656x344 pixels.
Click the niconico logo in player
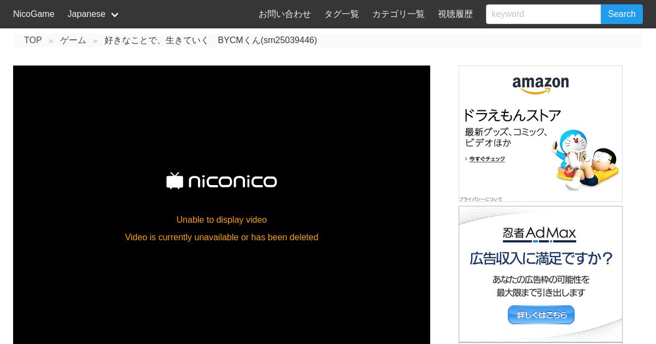coord(221,181)
